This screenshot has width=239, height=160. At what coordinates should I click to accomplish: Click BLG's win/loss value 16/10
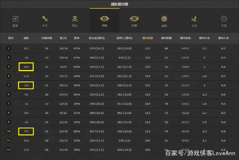[63, 48]
